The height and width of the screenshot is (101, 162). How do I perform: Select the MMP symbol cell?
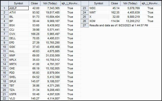(x=19, y=55)
